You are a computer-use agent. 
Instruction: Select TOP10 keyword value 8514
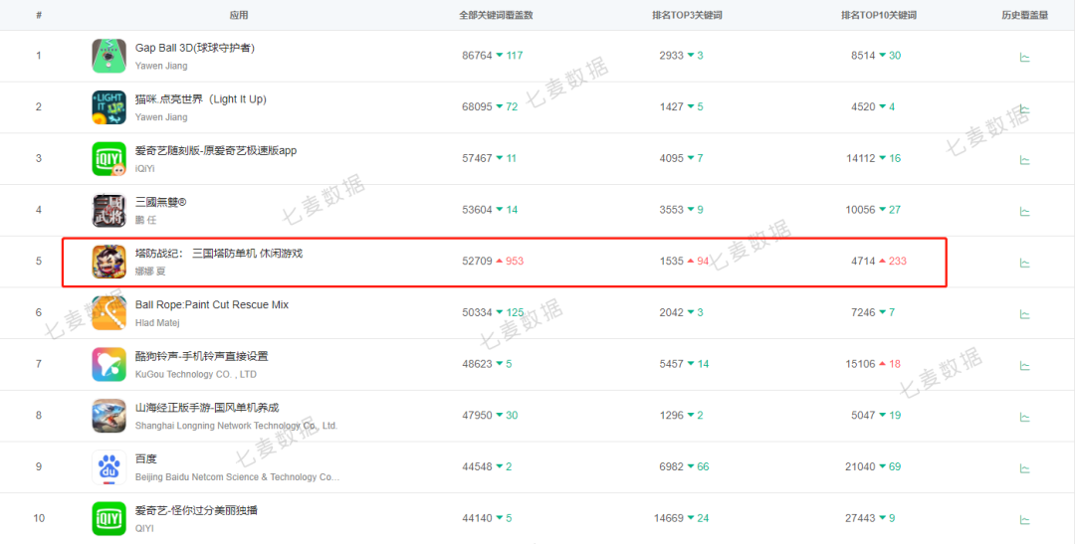(863, 56)
